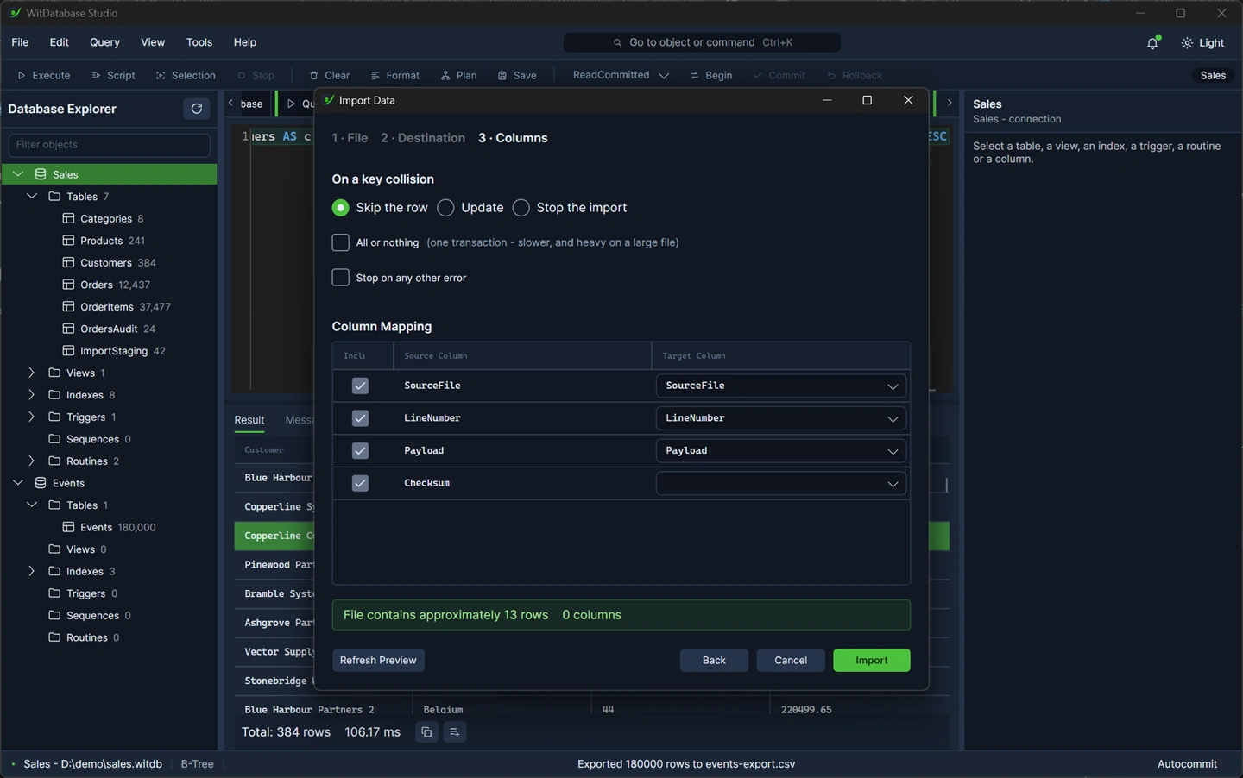
Task: Expand the Indexes folder with 8 items
Action: [32, 395]
